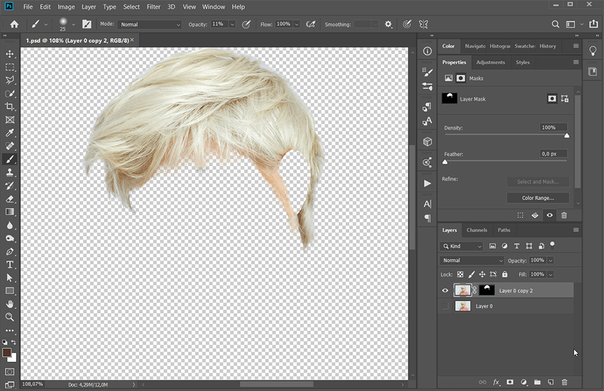This screenshot has height=391, width=604.
Task: Open the Filter menu
Action: 153,6
